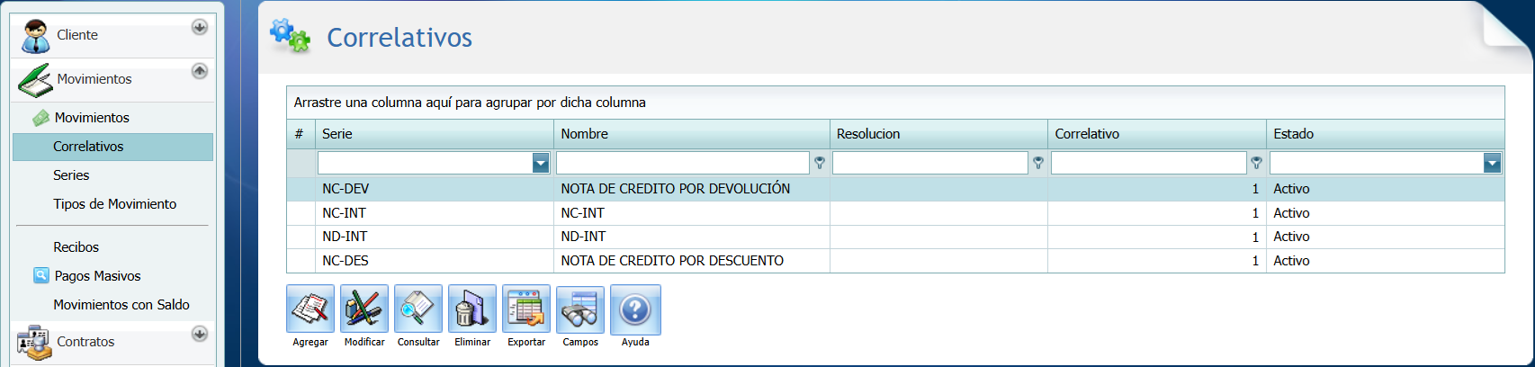
Task: Click the Agregar toolbar icon
Action: click(x=310, y=309)
